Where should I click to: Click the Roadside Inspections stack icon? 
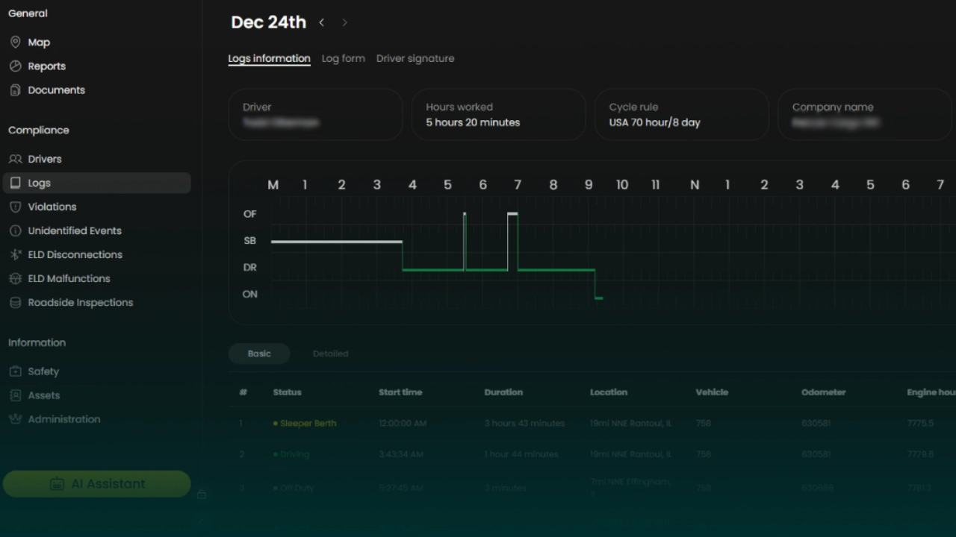(x=15, y=302)
